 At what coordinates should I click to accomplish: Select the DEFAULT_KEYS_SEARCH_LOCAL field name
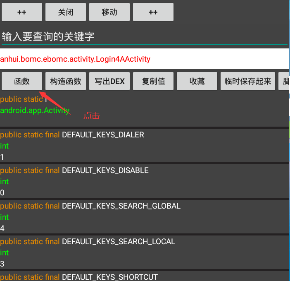118,242
